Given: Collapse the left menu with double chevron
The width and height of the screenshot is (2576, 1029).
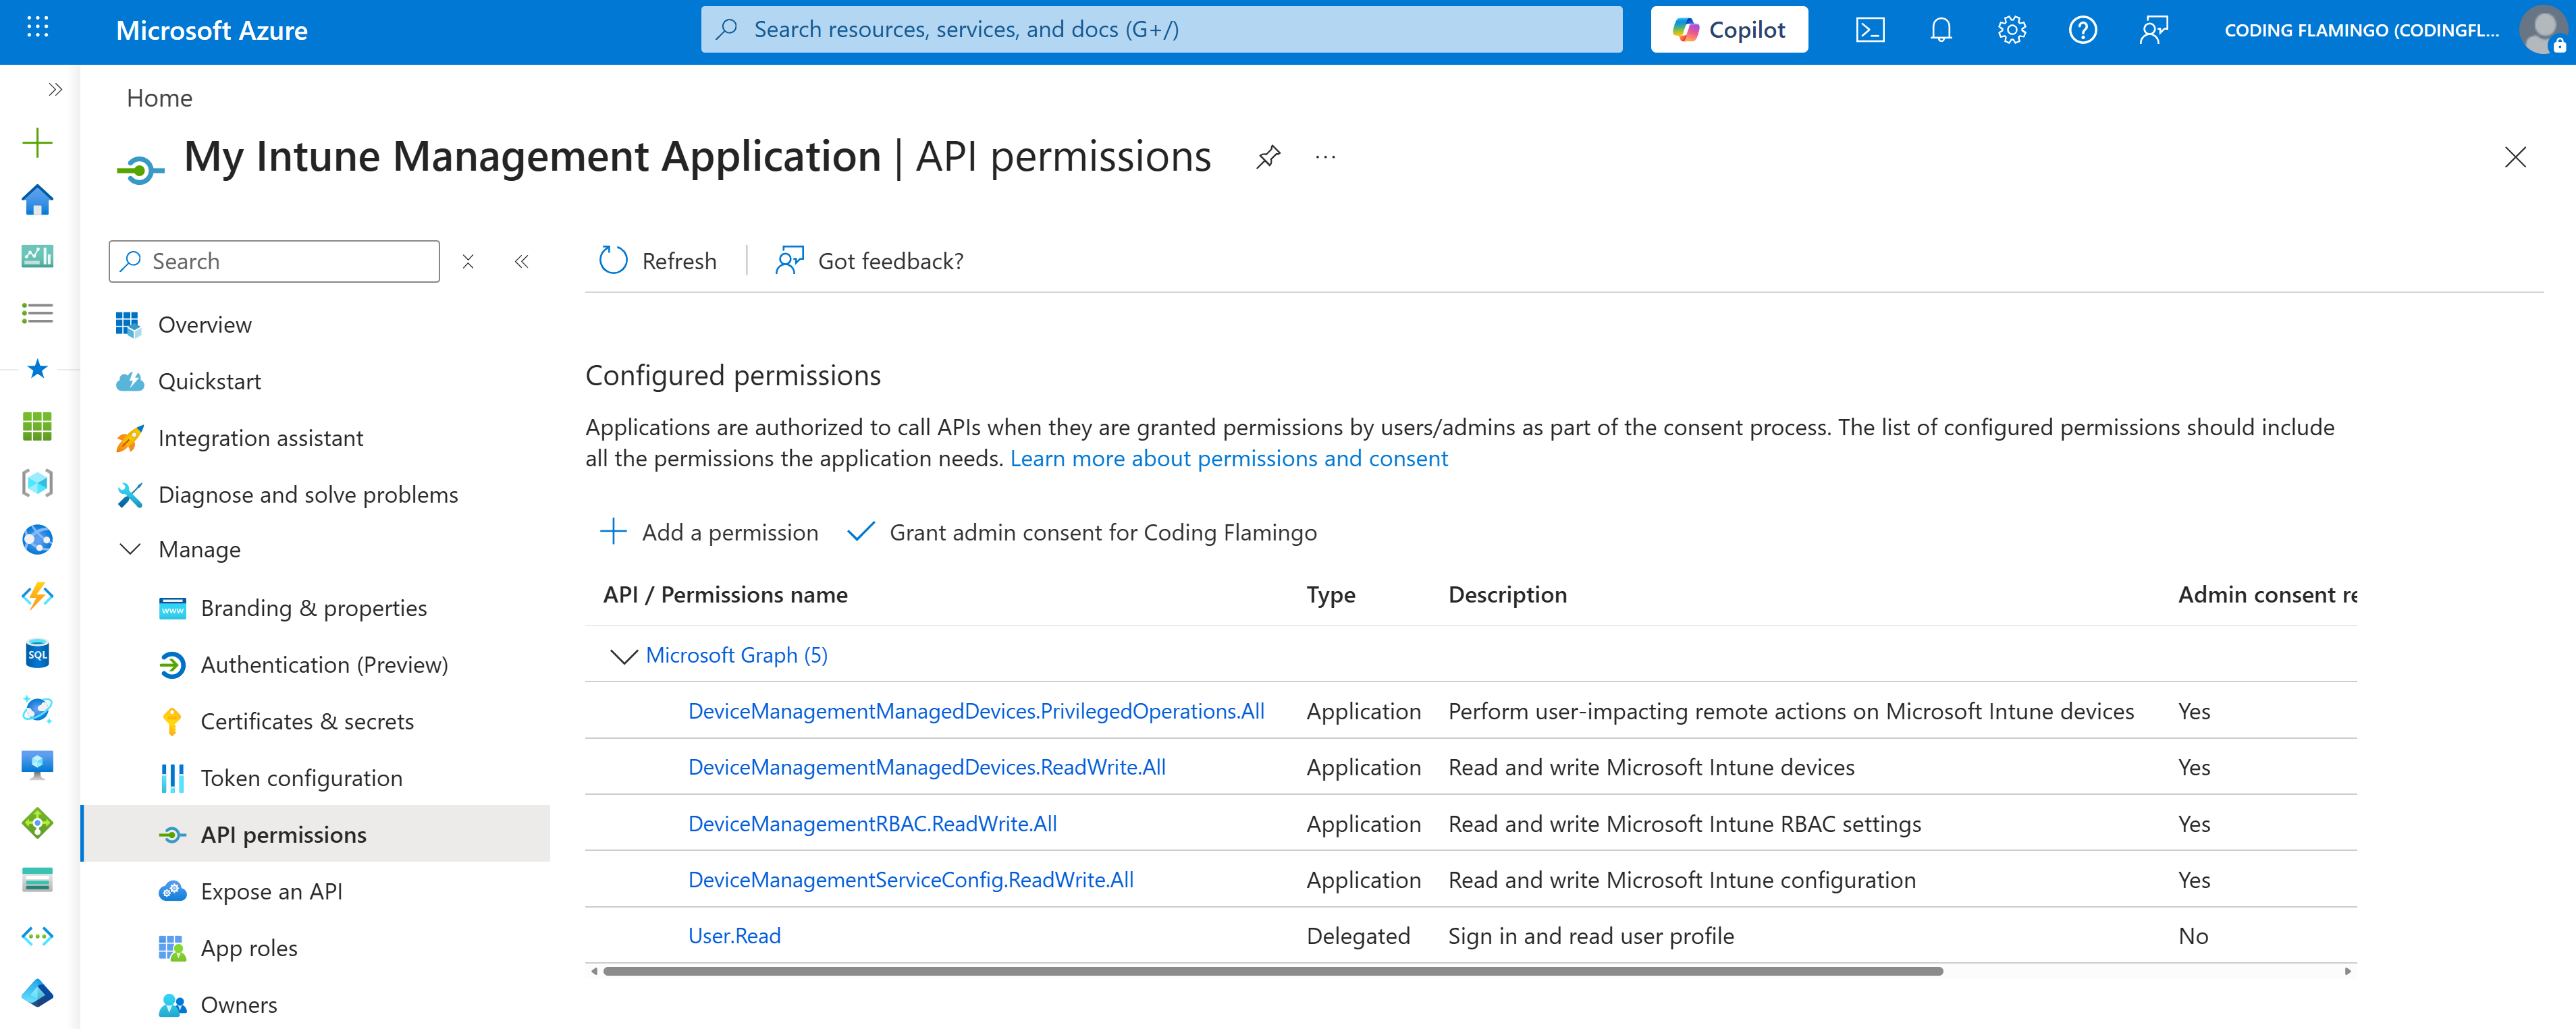Looking at the screenshot, I should pos(521,261).
